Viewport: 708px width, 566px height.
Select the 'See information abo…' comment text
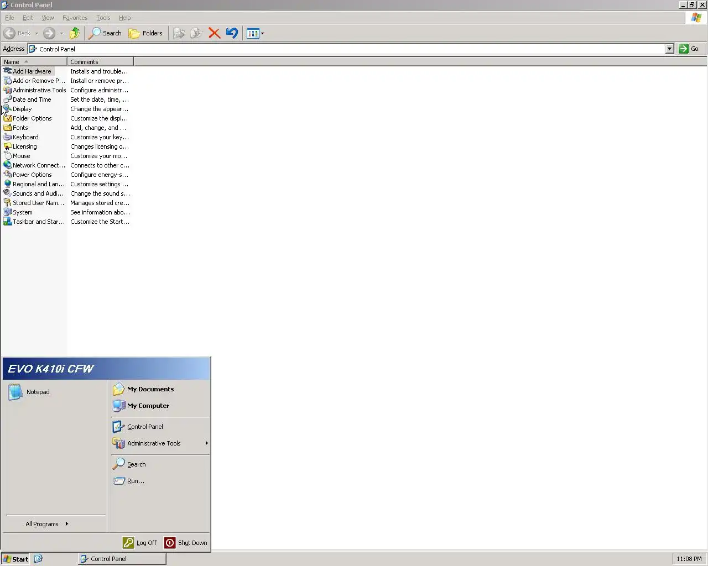pos(100,212)
